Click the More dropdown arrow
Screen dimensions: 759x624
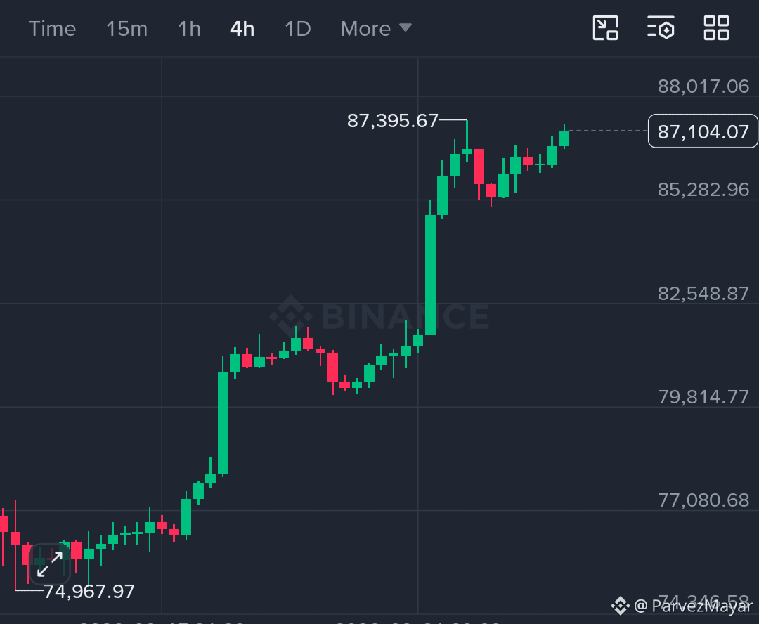point(406,27)
